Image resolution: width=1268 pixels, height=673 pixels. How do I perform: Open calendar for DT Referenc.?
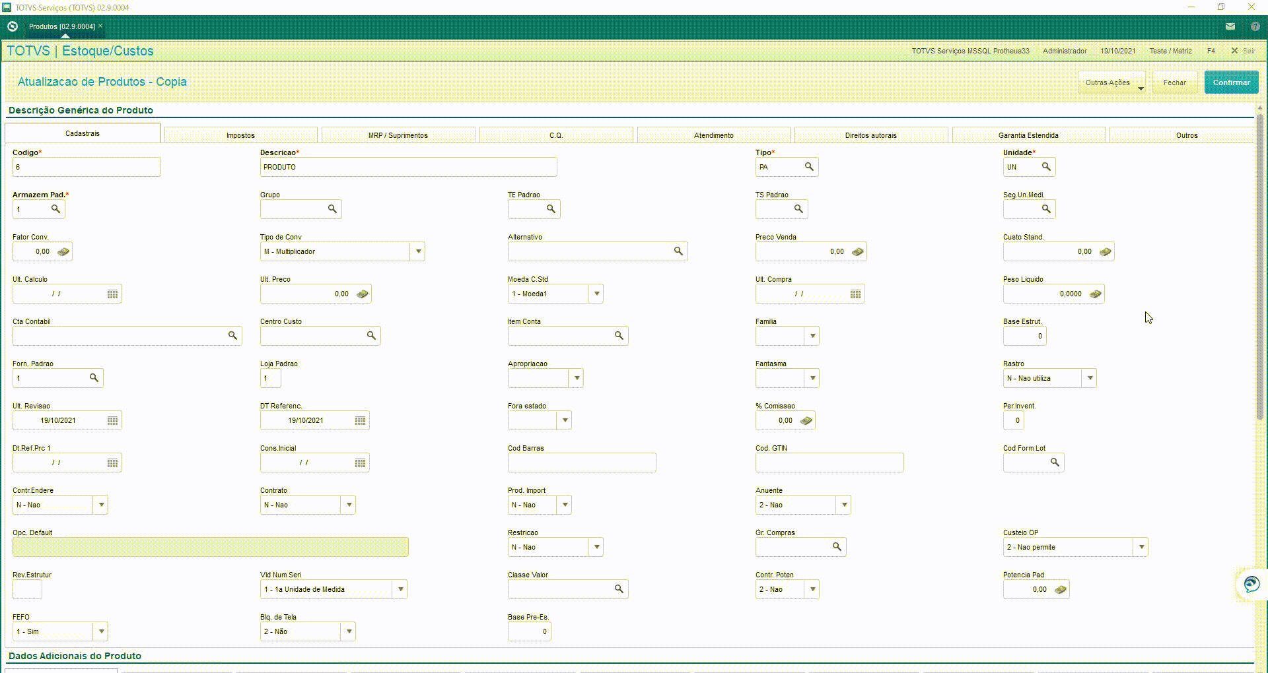point(361,420)
